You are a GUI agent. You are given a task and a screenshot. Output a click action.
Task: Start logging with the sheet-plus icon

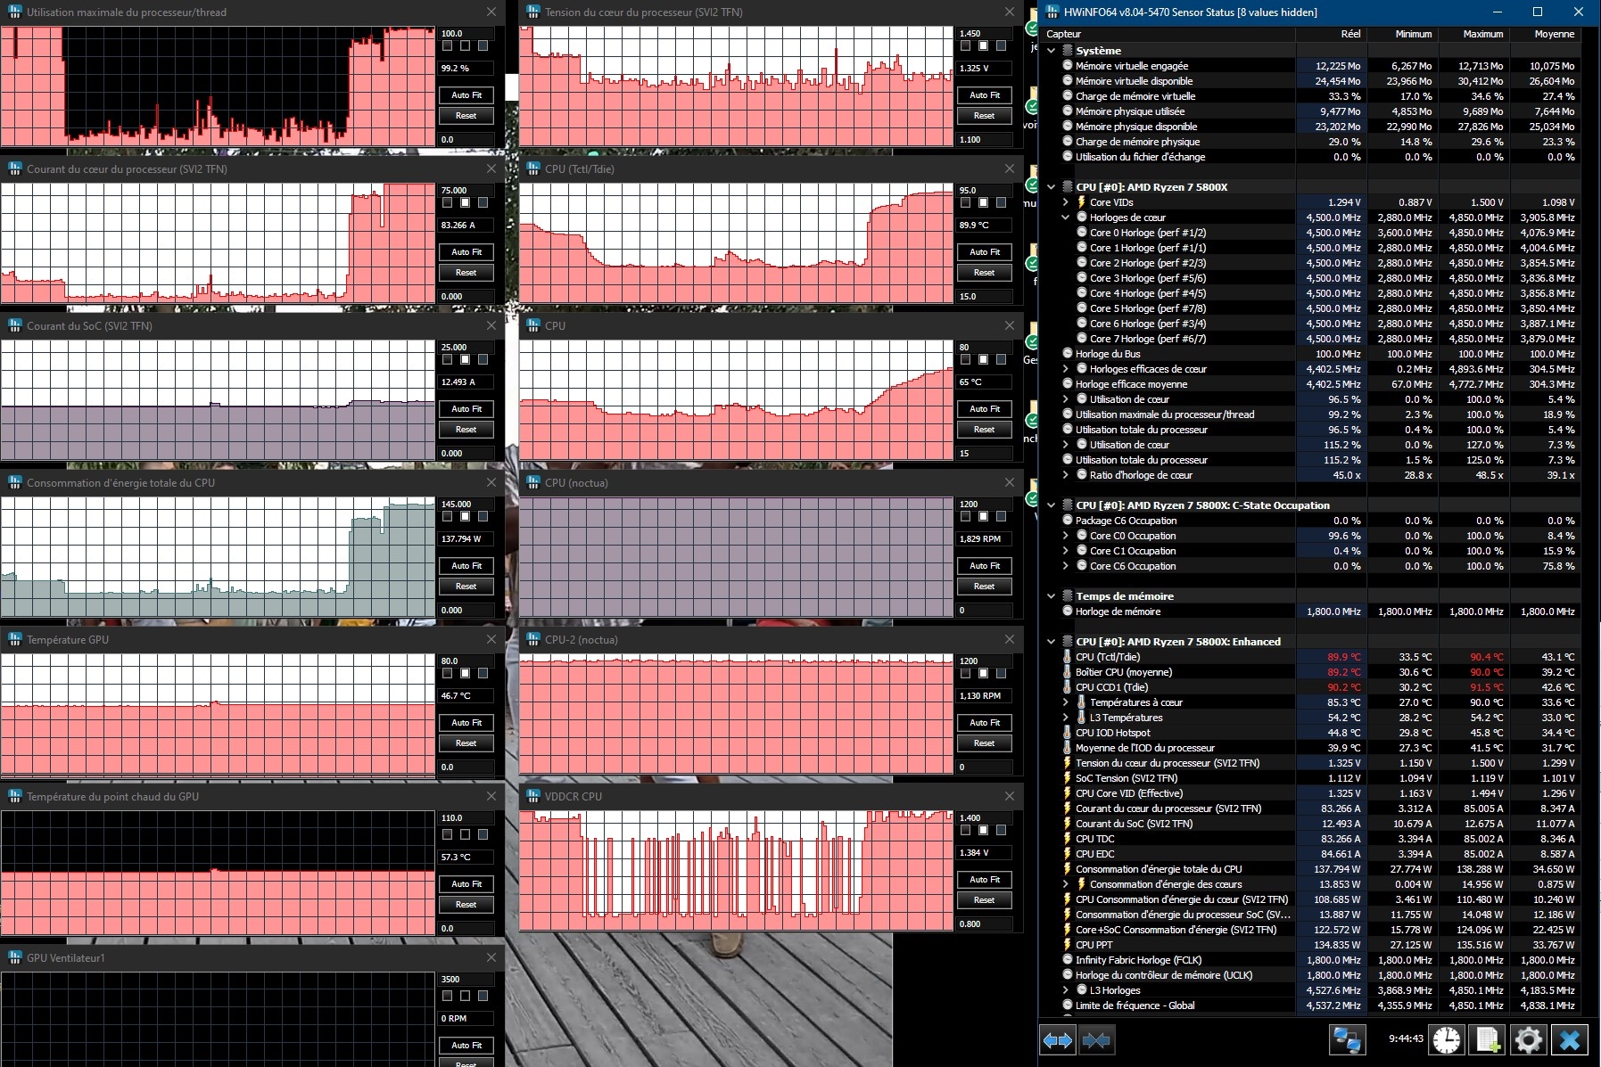point(1488,1040)
